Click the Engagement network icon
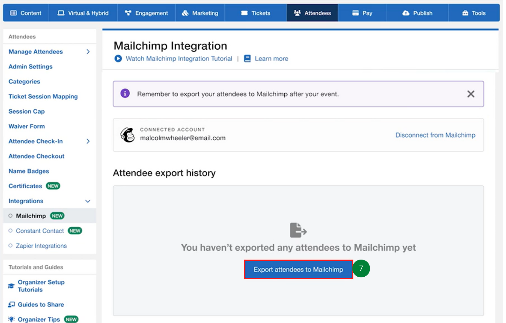506x323 pixels. click(128, 13)
